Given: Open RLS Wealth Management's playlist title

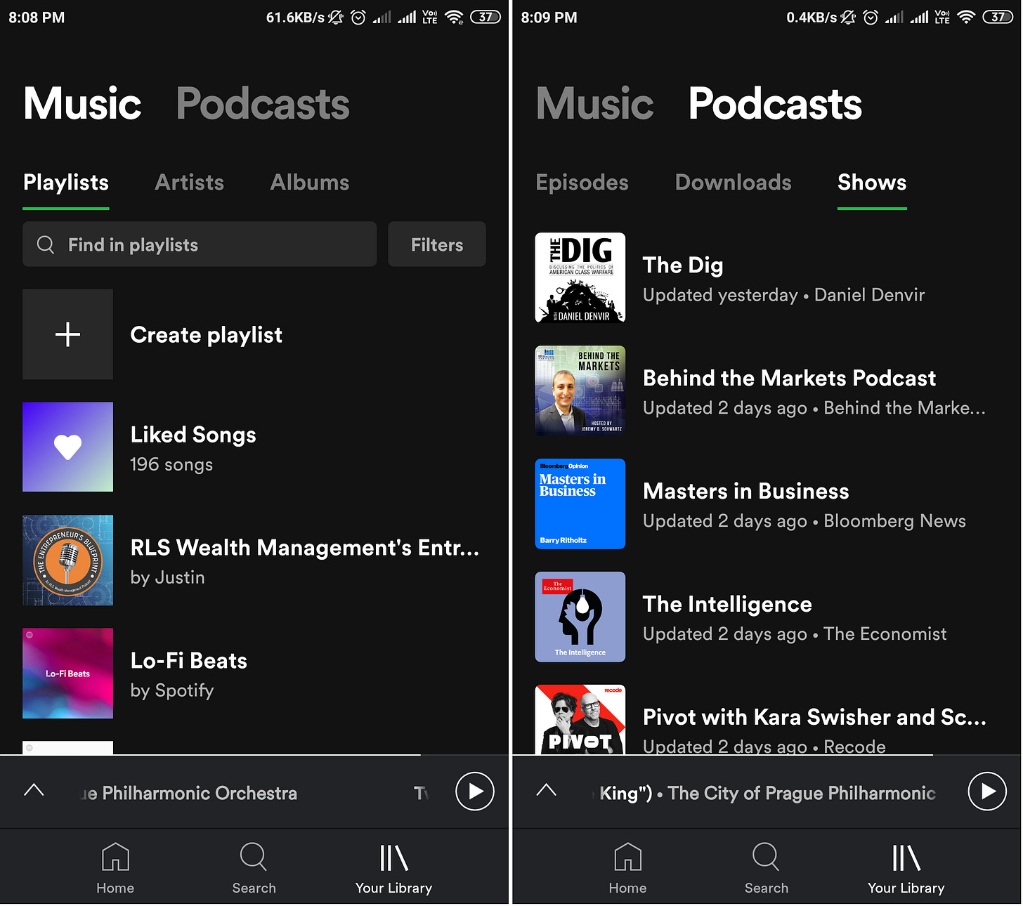Looking at the screenshot, I should pyautogui.click(x=305, y=548).
